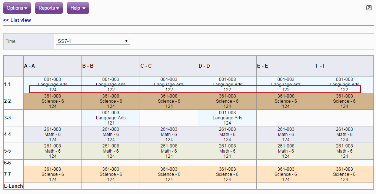Open the Time selector showing SS7-1

[x=93, y=41]
